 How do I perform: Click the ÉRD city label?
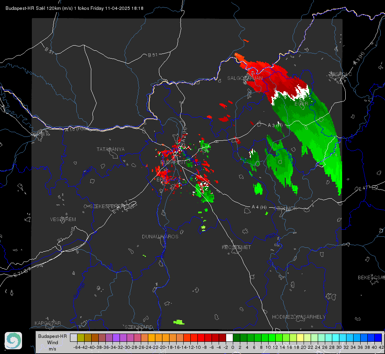(x=161, y=180)
